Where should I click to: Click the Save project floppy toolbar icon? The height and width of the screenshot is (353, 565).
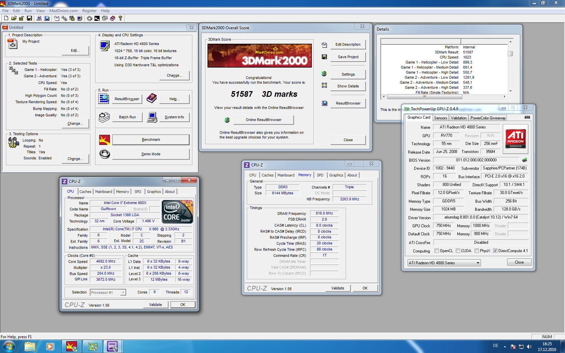click(x=29, y=18)
